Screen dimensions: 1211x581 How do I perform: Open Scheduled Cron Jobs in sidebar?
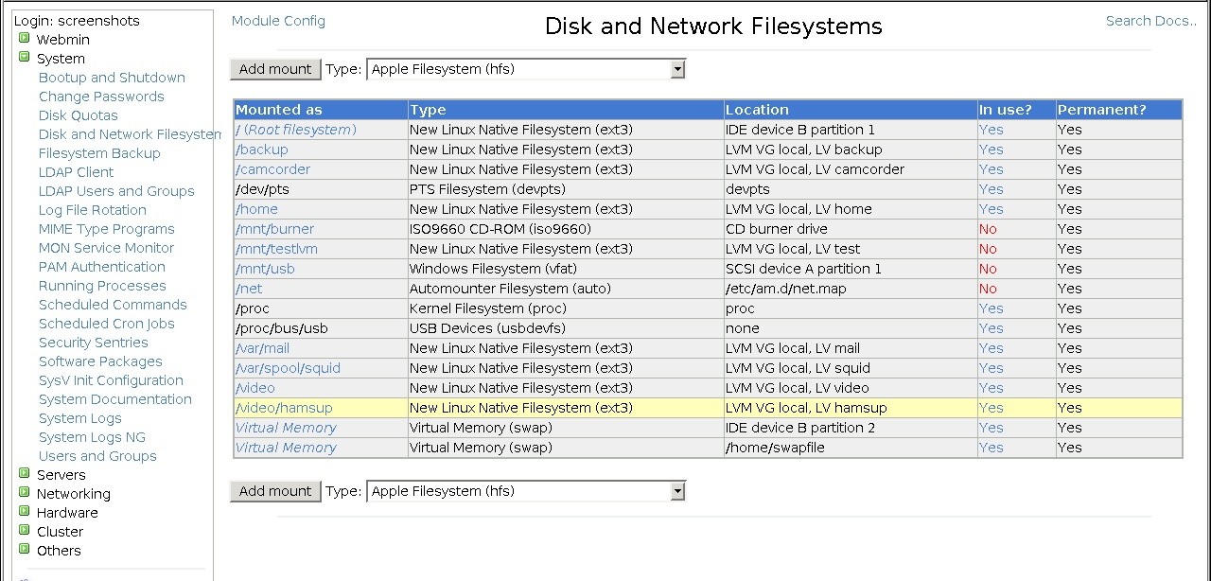point(106,324)
